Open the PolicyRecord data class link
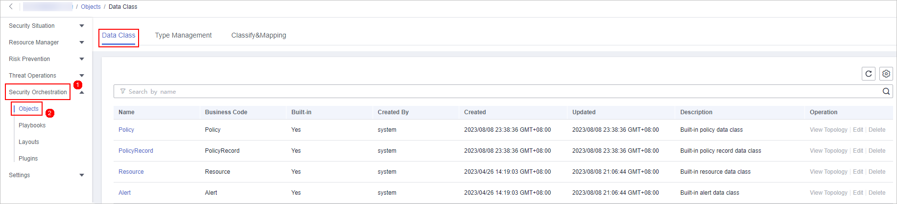Viewport: 897px width, 204px height. click(136, 151)
